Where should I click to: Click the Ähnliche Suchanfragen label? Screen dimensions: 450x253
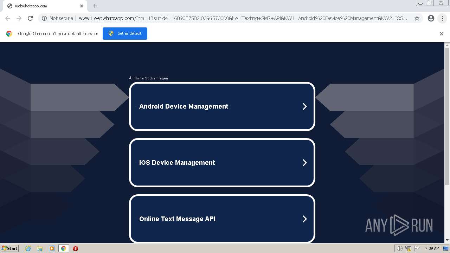pyautogui.click(x=148, y=78)
